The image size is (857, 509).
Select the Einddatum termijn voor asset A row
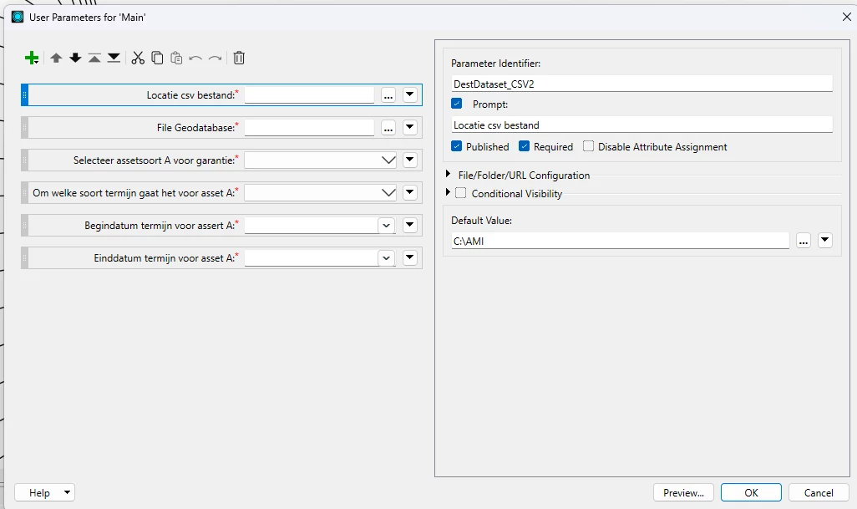(x=222, y=258)
